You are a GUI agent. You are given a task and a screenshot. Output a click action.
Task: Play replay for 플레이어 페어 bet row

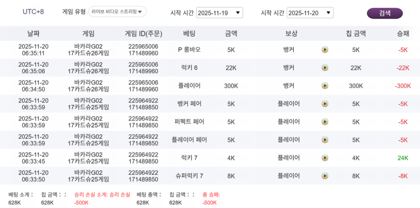pyautogui.click(x=325, y=140)
